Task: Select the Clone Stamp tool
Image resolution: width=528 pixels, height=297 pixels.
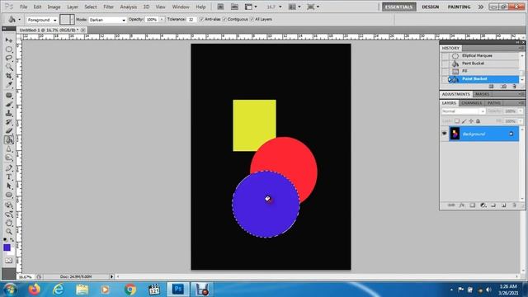Action: (9, 113)
